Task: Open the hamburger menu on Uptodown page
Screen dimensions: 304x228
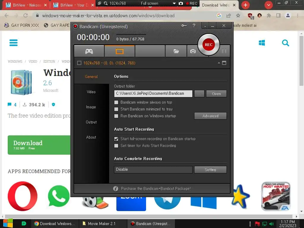Action: (13, 43)
